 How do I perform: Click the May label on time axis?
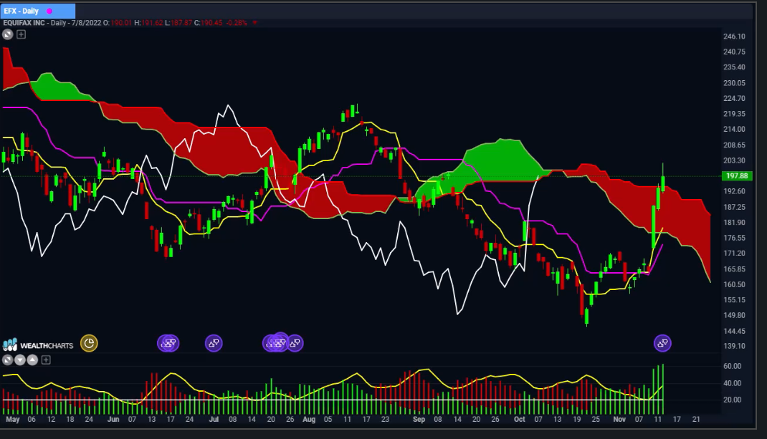click(x=13, y=420)
